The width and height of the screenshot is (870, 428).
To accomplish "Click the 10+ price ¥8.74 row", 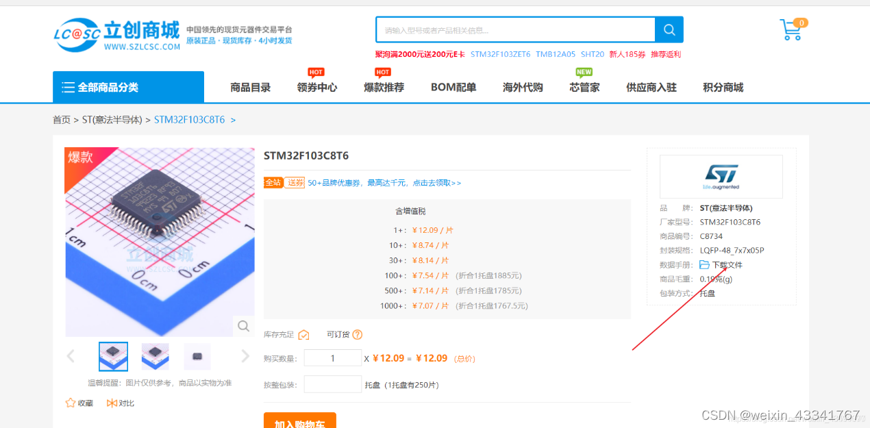I will (419, 245).
